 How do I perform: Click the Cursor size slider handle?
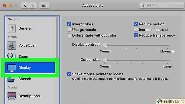105,60
